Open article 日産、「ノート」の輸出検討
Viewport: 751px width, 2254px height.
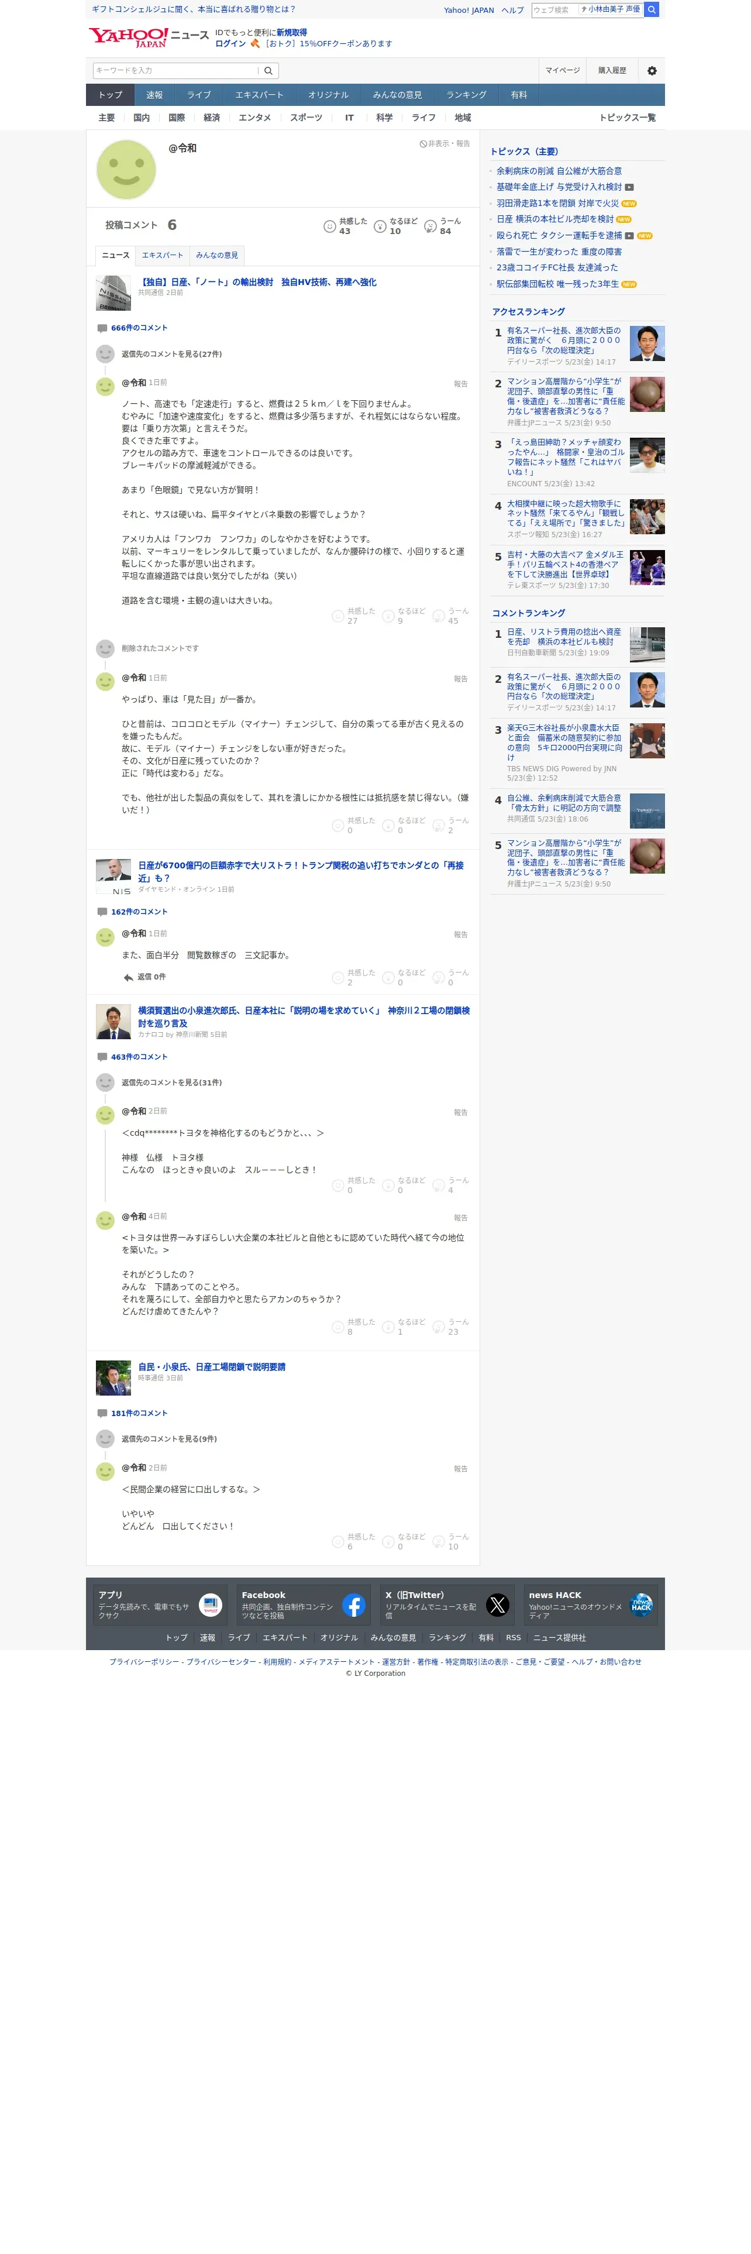click(257, 283)
